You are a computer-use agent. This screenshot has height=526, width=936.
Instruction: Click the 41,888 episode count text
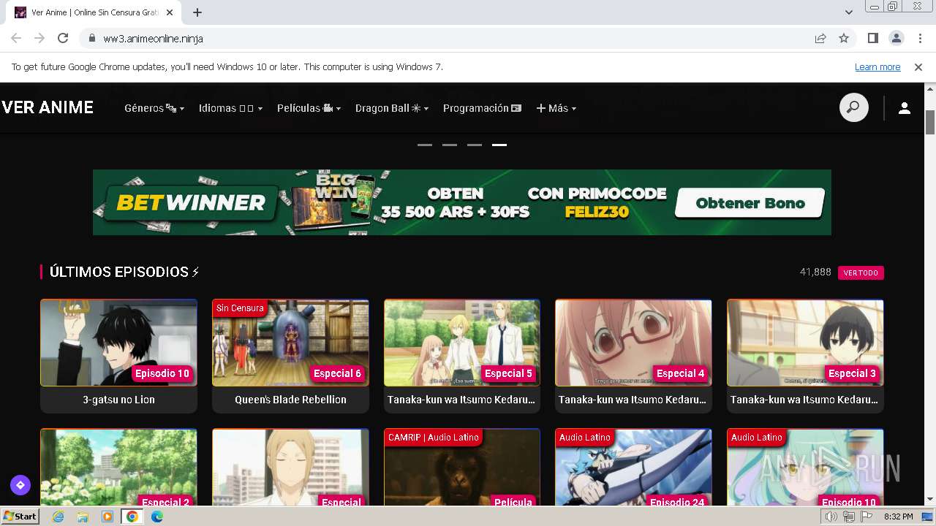point(815,272)
